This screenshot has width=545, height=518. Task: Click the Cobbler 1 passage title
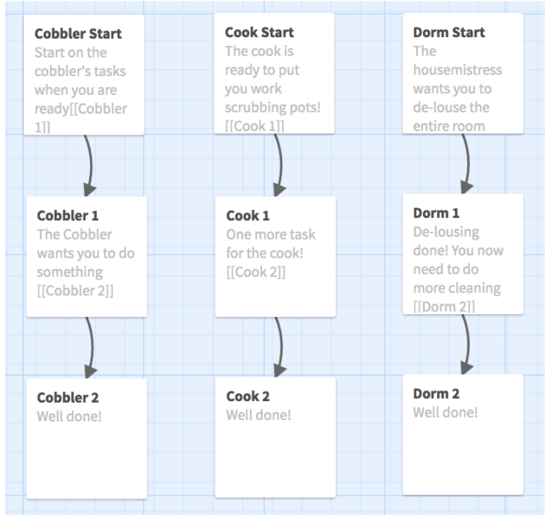(68, 216)
